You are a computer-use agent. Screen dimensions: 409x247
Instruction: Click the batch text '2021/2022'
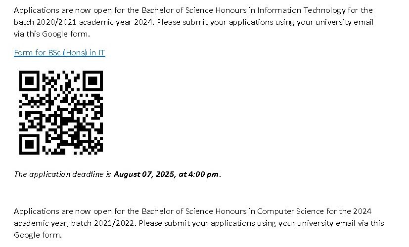(x=114, y=223)
